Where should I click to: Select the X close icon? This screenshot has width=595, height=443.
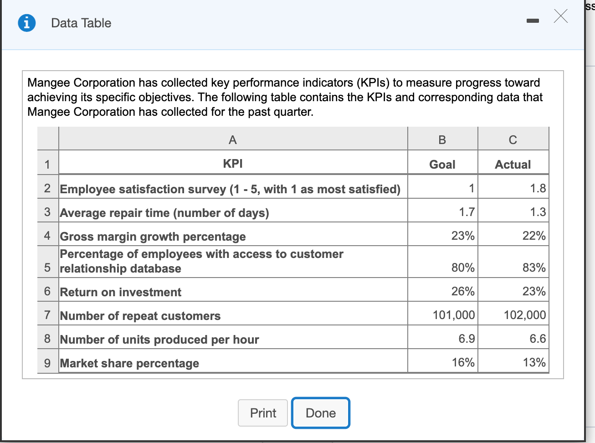pyautogui.click(x=560, y=16)
